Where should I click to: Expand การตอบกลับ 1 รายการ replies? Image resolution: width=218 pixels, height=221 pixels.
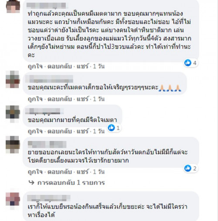click(x=71, y=183)
